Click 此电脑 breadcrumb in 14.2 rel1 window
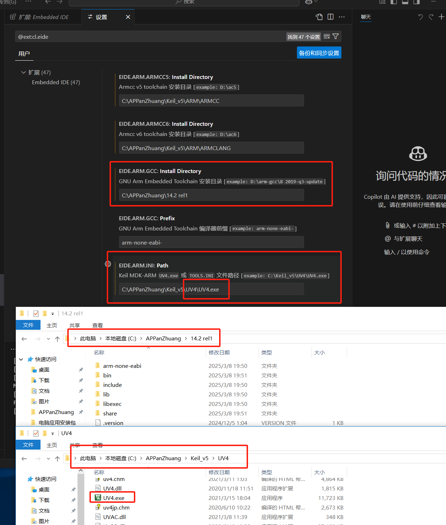 88,338
